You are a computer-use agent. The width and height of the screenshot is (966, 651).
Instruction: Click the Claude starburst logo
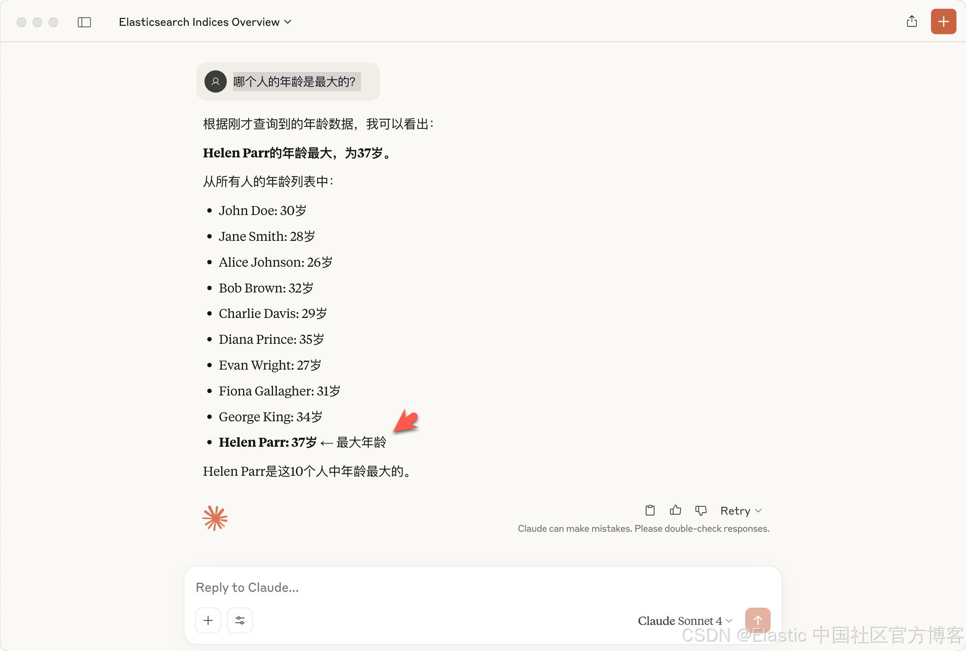click(215, 518)
